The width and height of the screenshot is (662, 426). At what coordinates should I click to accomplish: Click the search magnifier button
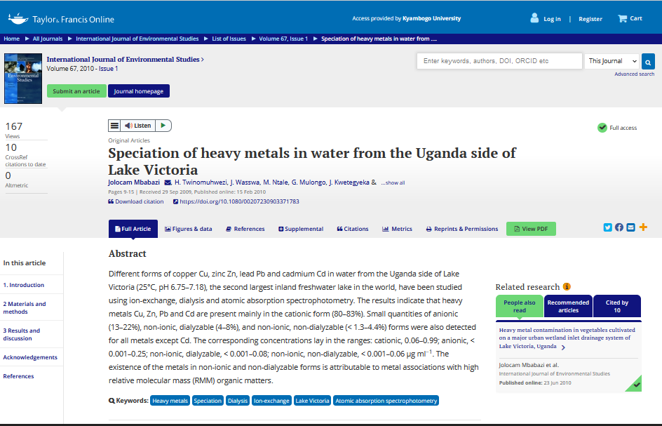click(649, 62)
